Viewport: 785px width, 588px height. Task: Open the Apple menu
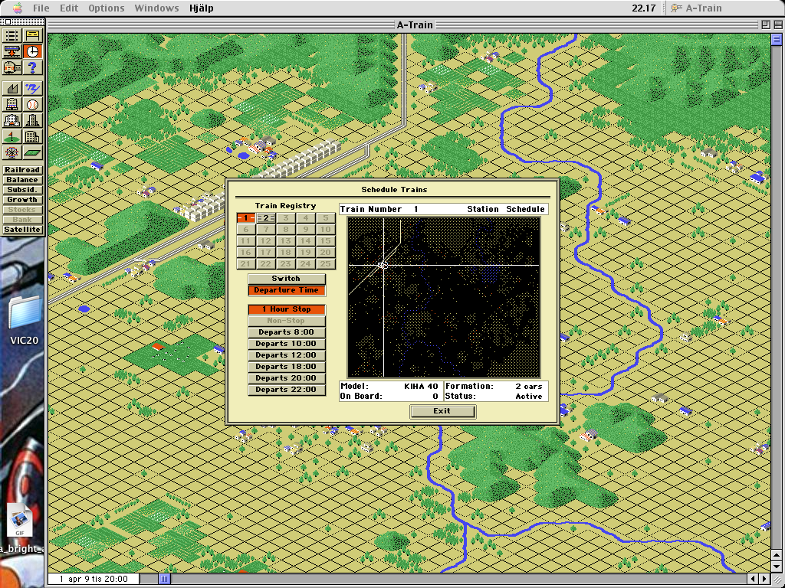16,8
